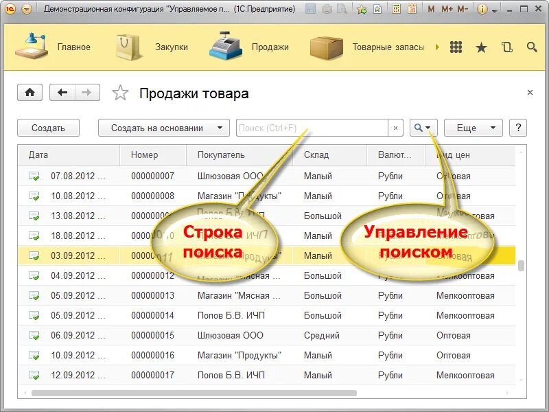The width and height of the screenshot is (549, 412).
Task: Open the calculator icon in title bar
Action: [397, 9]
